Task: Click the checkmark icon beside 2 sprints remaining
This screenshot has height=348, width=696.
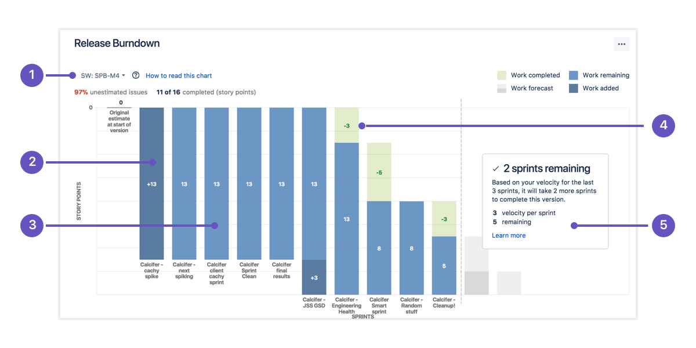Action: click(x=495, y=168)
